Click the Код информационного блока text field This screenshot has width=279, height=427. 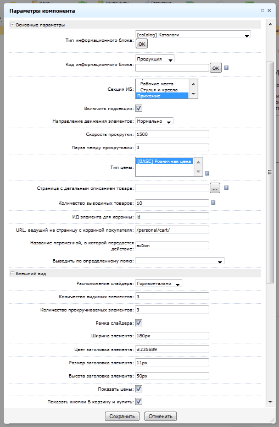172,68
